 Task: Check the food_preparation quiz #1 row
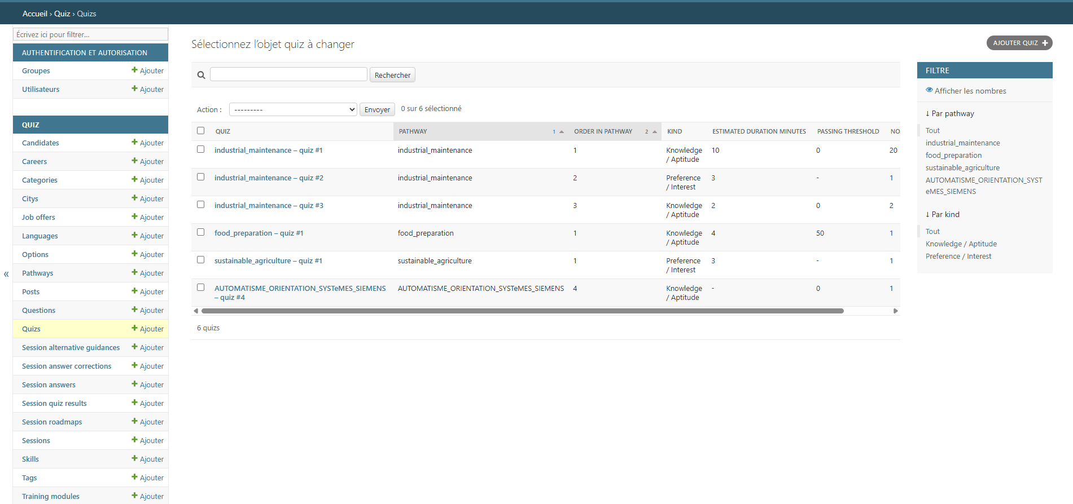coord(200,232)
